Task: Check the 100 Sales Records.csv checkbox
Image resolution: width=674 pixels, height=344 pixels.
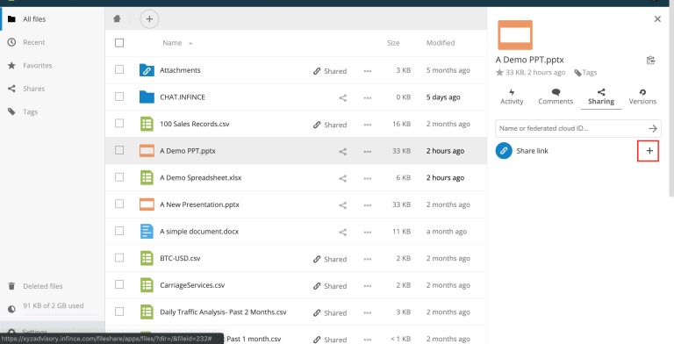Action: tap(119, 123)
